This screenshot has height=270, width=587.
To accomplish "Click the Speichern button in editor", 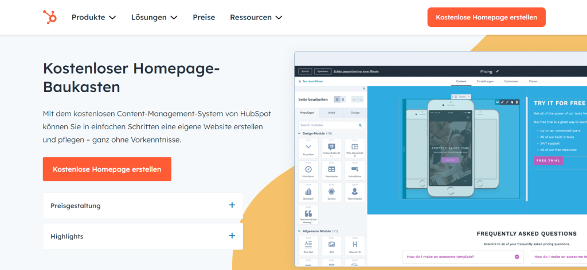I will (x=322, y=71).
